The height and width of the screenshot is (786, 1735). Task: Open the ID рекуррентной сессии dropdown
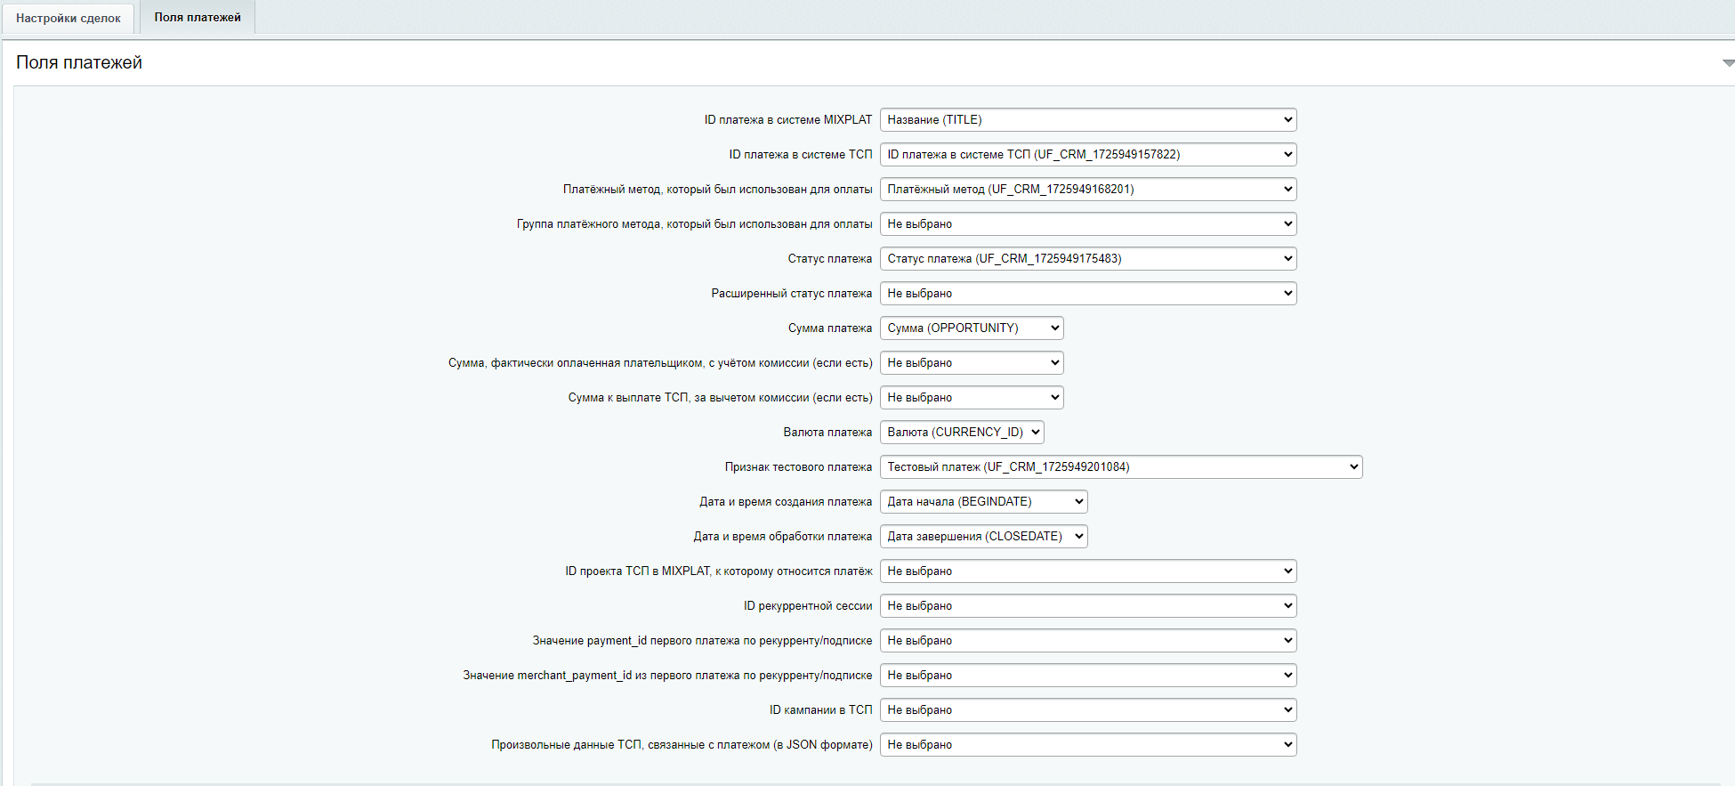tap(1087, 606)
